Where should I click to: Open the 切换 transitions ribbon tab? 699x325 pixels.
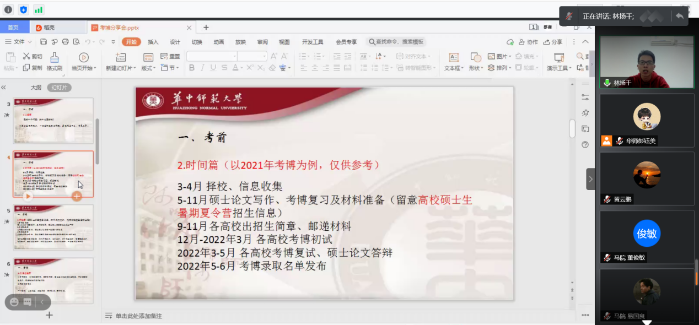coord(197,42)
